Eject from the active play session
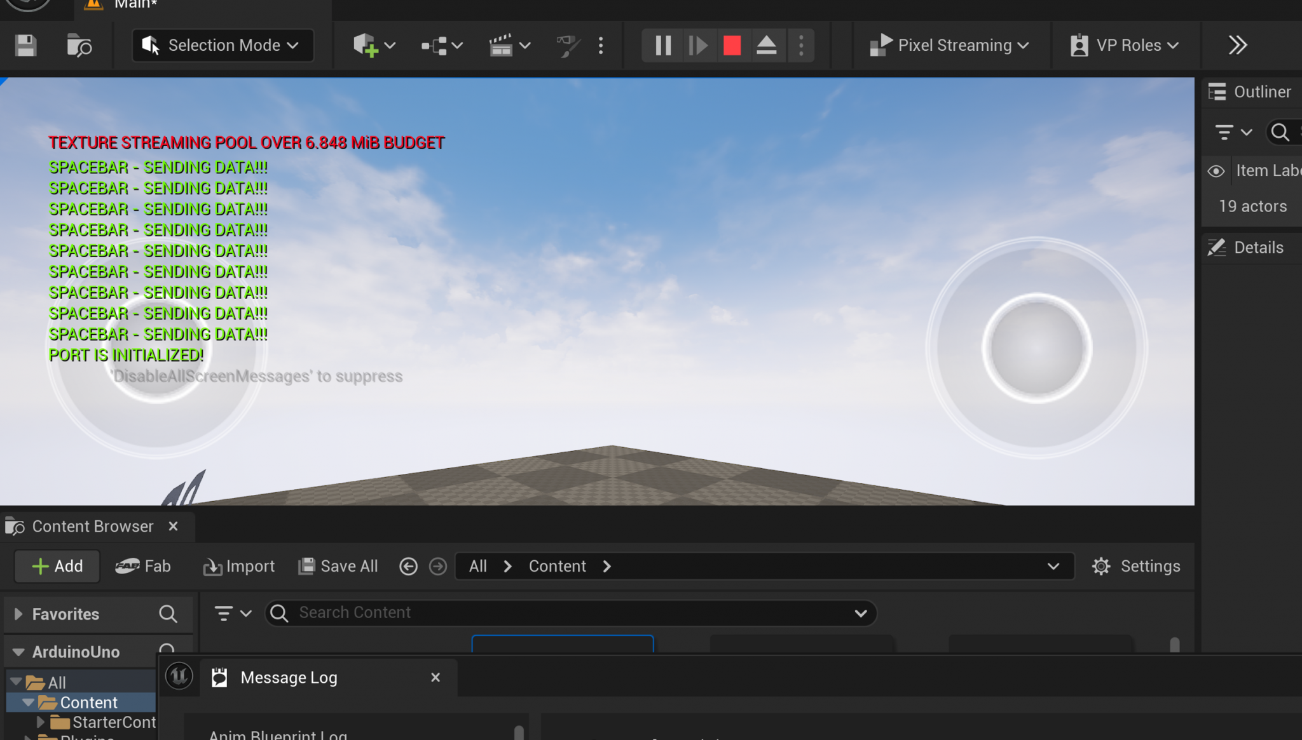Screen dimensions: 1302x740 point(767,45)
